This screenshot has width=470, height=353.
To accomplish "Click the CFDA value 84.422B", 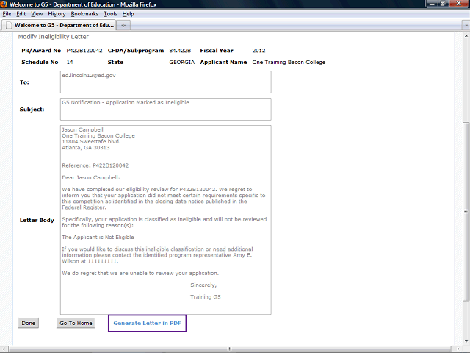I will pos(180,51).
